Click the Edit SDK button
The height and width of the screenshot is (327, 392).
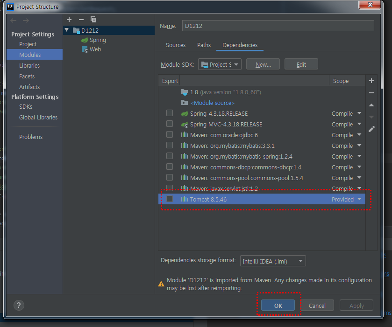(301, 64)
